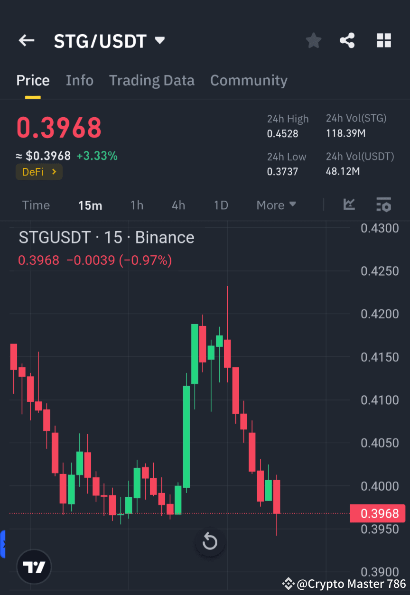
Task: Open the share options icon
Action: click(x=347, y=40)
